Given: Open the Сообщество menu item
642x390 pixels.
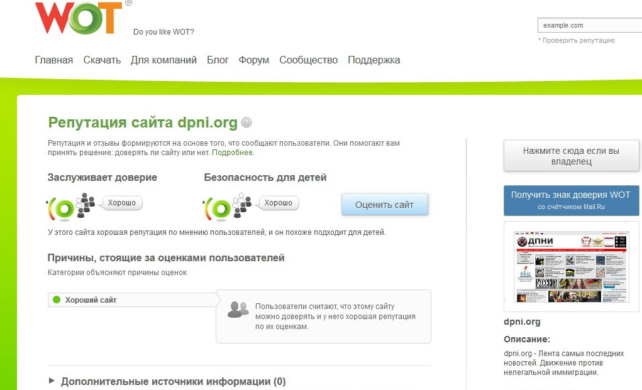Looking at the screenshot, I should (308, 60).
